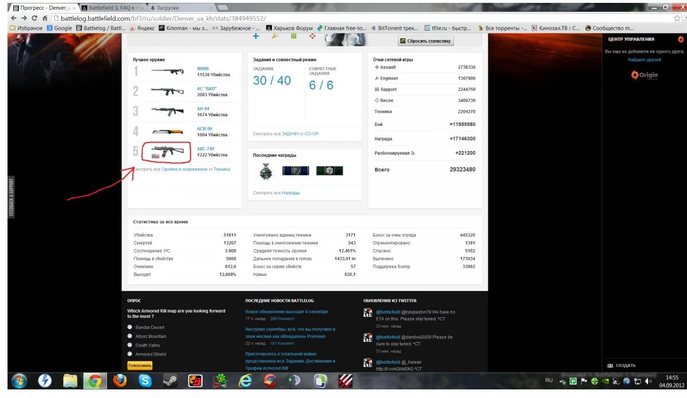Open CO-OP link
The image size is (687, 398).
point(311,133)
